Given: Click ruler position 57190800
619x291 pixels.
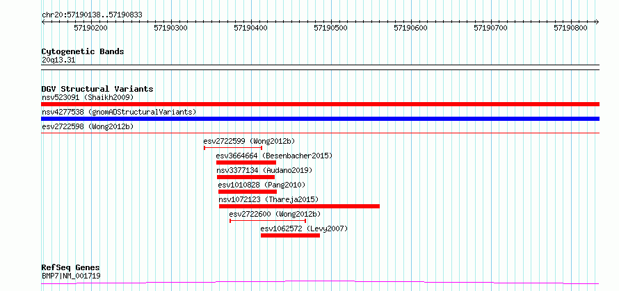Looking at the screenshot, I should [x=571, y=28].
